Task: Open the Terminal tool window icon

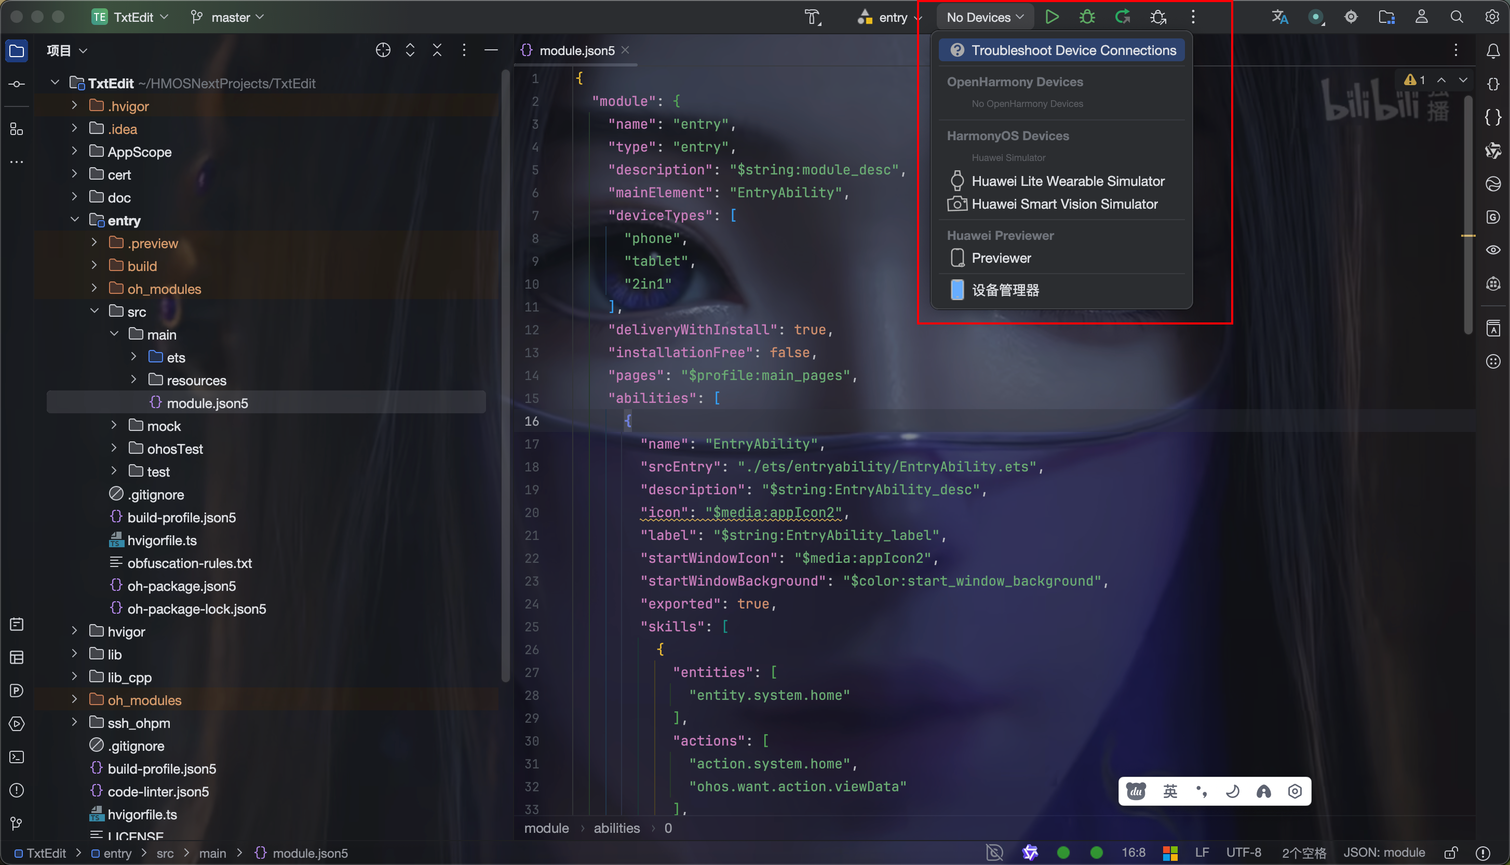Action: pos(17,757)
